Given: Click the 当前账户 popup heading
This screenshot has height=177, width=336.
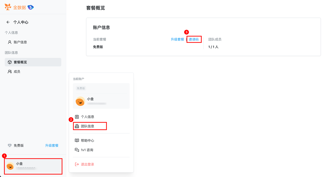Looking at the screenshot, I should click(x=78, y=79).
